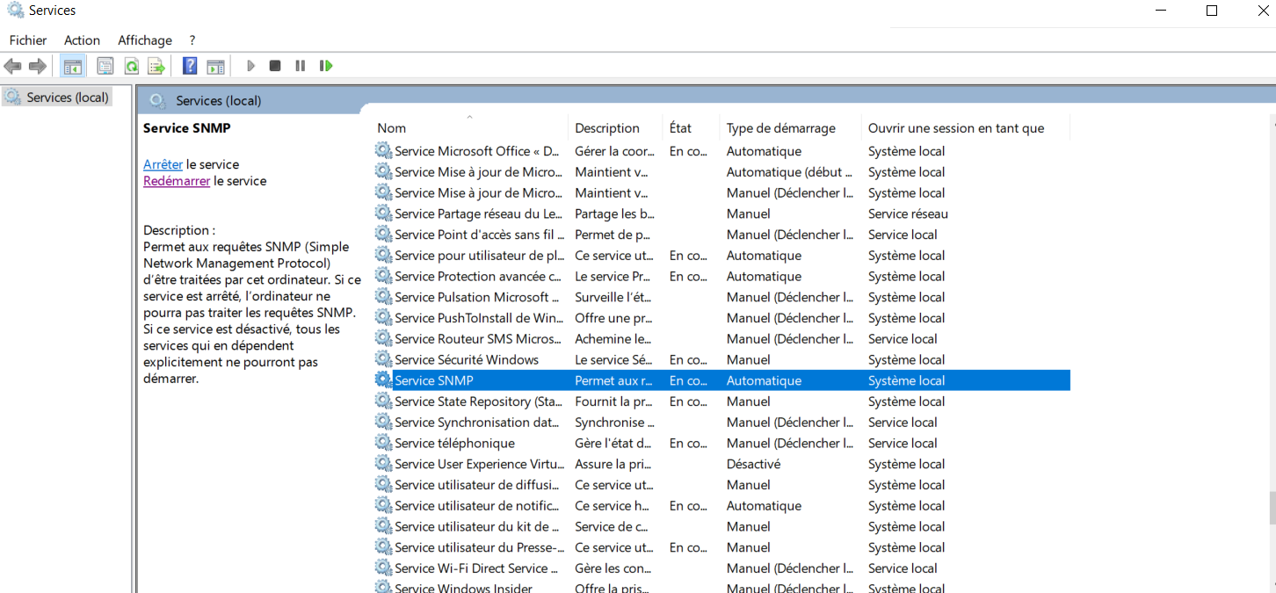Sort by the Type de démarrage column
The image size is (1276, 593).
780,128
